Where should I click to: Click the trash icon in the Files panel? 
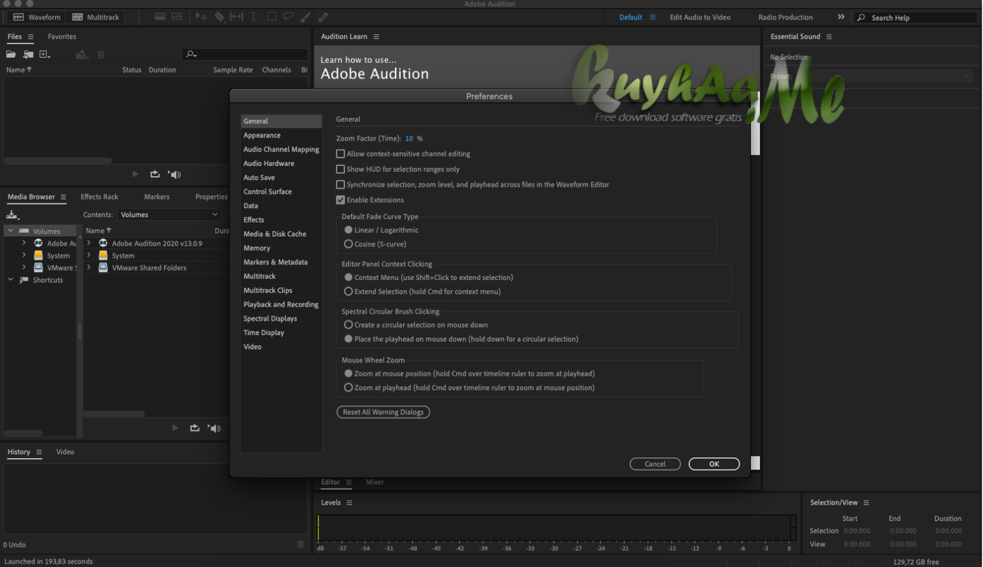pyautogui.click(x=101, y=54)
